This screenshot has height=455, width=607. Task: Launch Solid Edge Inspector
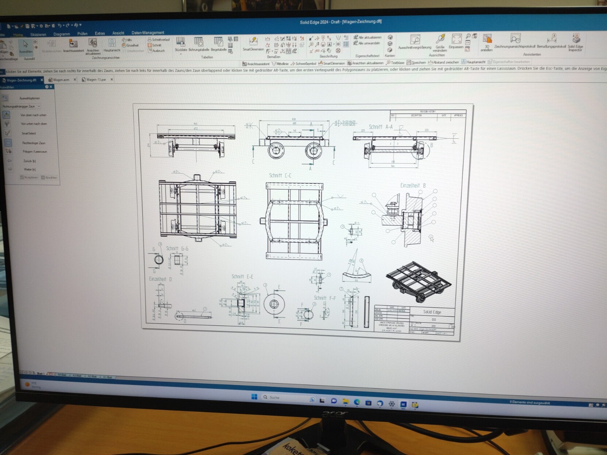[x=575, y=43]
